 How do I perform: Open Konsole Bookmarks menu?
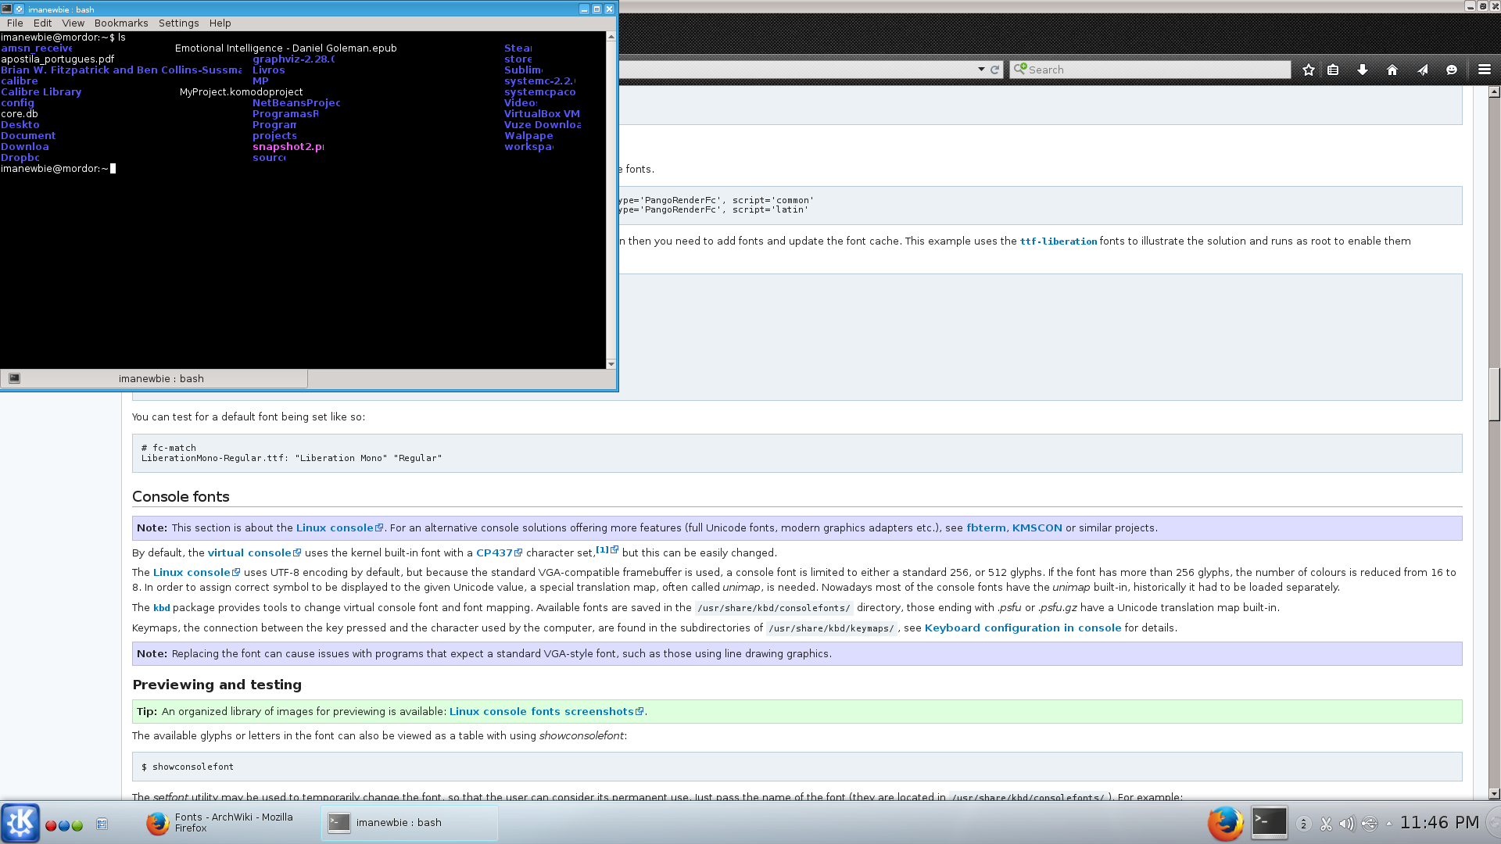(121, 23)
